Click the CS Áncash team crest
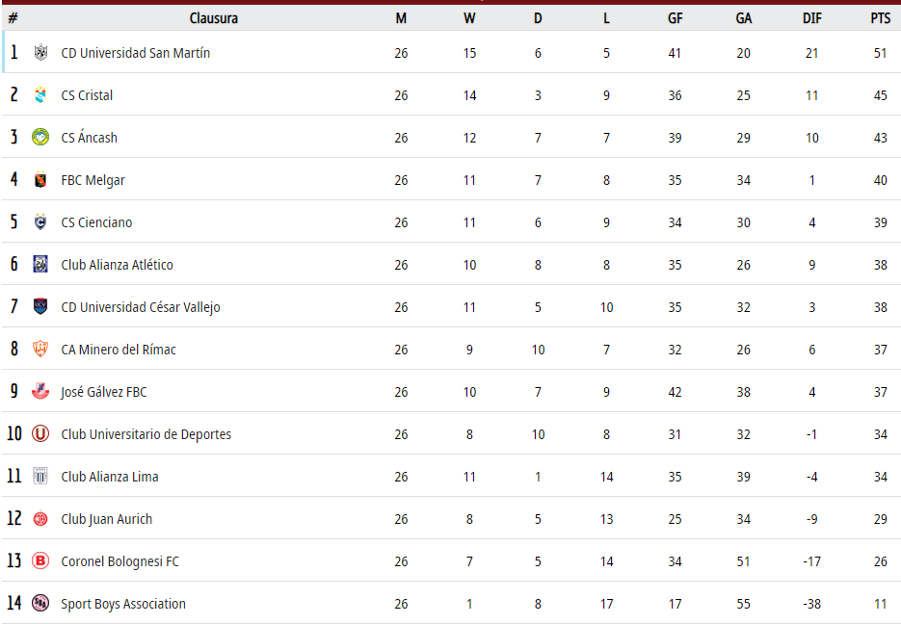901x624 pixels. click(x=40, y=138)
